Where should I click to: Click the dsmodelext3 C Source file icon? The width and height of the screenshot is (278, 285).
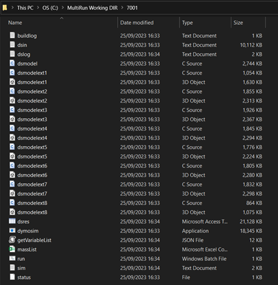[12, 110]
